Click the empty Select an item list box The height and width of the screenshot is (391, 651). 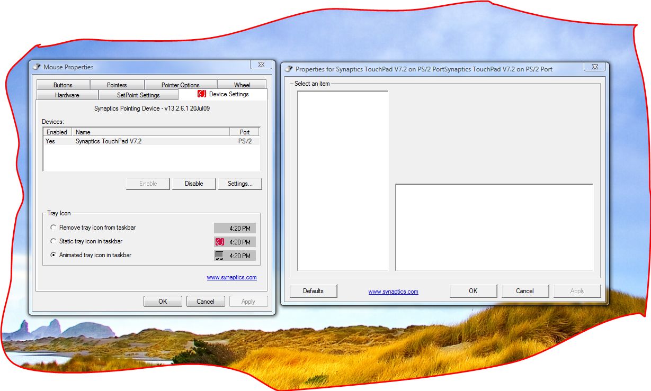343,181
